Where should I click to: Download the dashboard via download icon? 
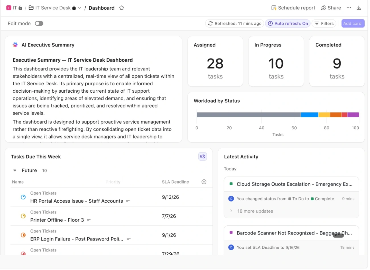pyautogui.click(x=359, y=8)
